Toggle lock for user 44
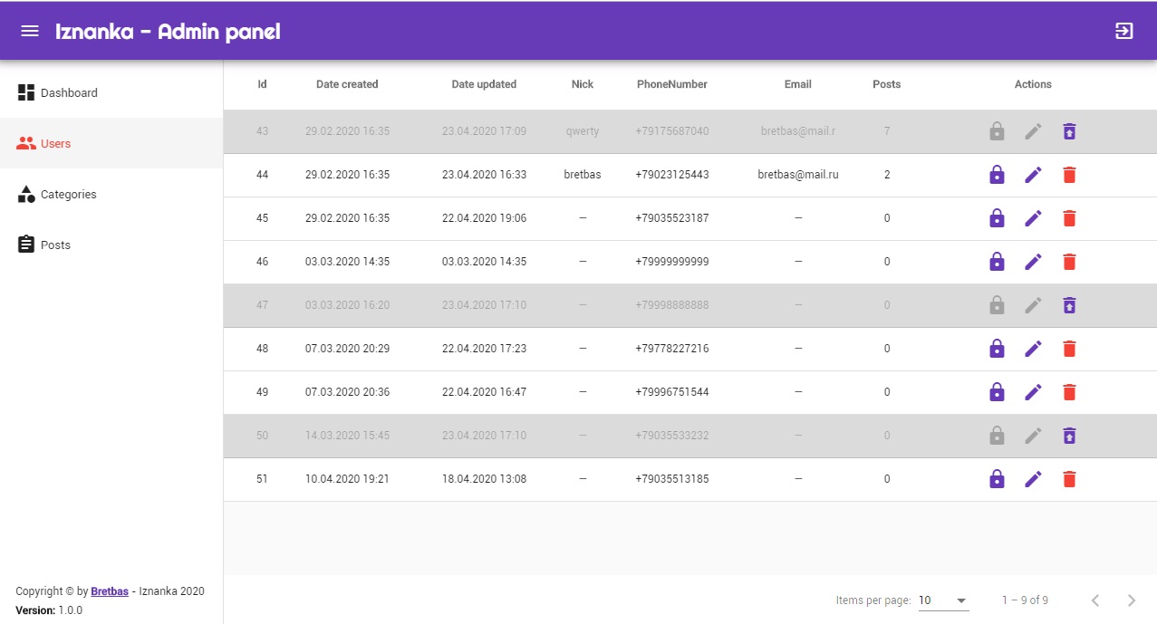This screenshot has width=1157, height=624. point(997,175)
